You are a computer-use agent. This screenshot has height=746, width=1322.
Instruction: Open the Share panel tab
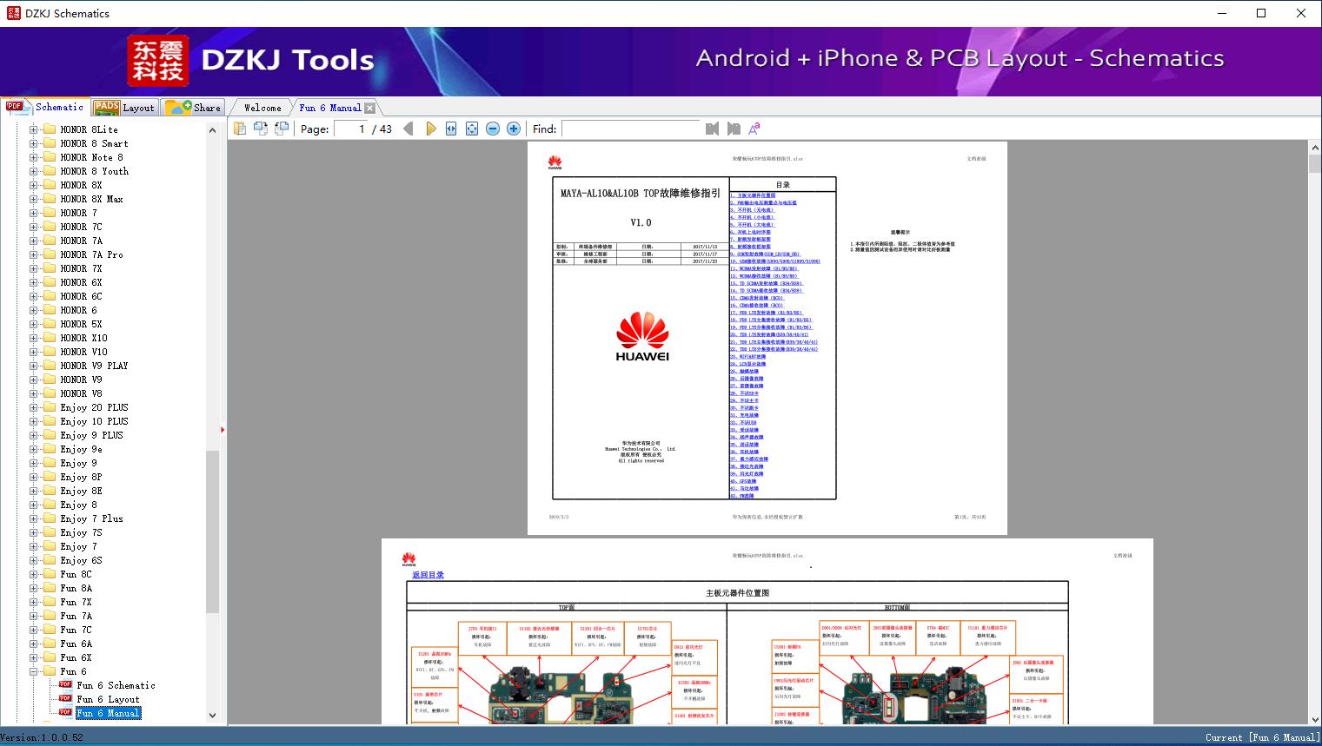(193, 108)
